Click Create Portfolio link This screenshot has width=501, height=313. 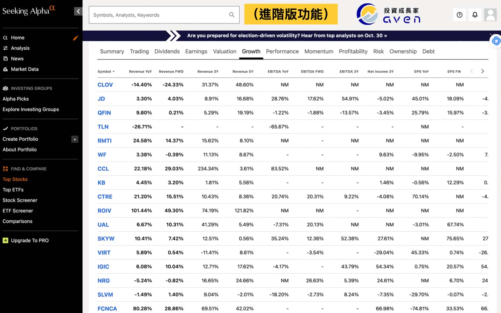20,139
